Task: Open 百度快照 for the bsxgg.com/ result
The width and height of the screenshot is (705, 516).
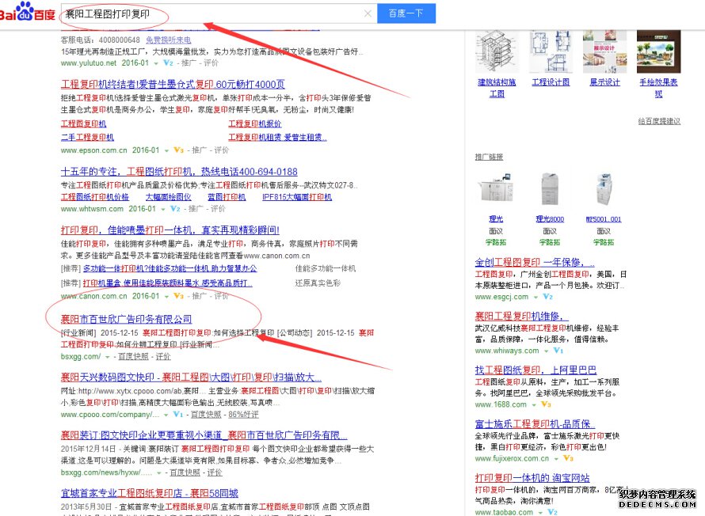Action: click(133, 357)
